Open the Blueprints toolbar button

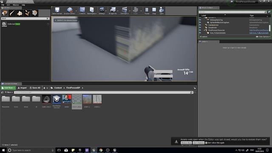point(113,11)
